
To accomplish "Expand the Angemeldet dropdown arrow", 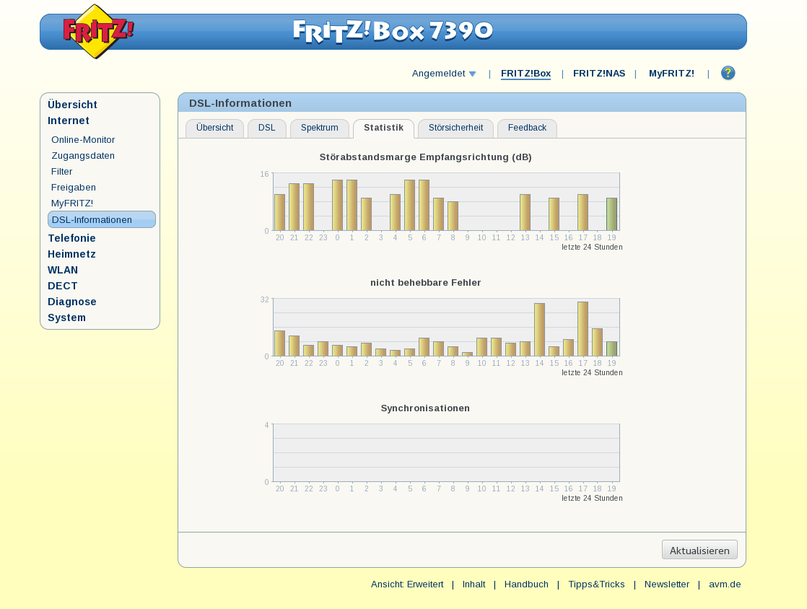I will pyautogui.click(x=473, y=74).
